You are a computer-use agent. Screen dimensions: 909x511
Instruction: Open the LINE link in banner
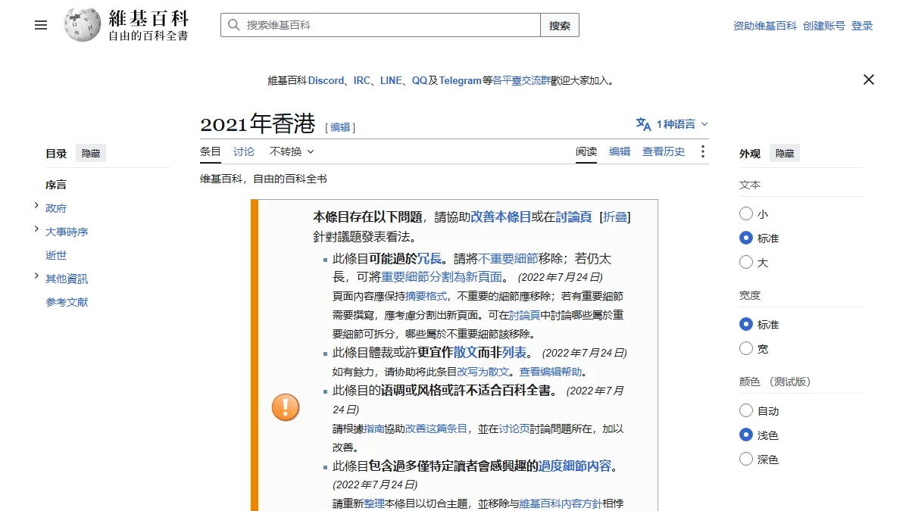391,80
